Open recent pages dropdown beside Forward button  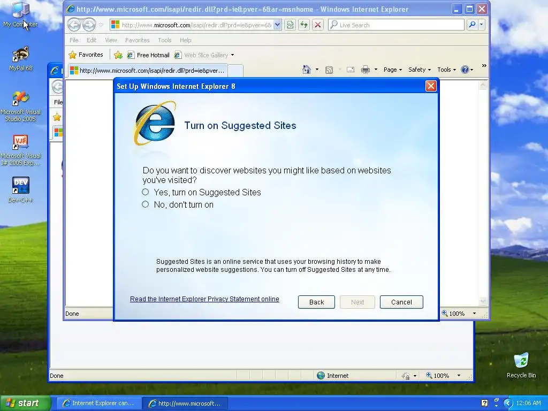[x=101, y=25]
